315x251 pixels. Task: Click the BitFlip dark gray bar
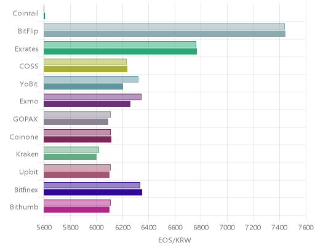pyautogui.click(x=164, y=34)
